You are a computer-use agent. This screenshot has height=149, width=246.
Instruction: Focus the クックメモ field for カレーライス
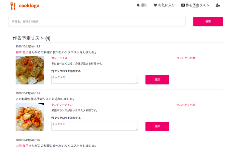click(94, 79)
